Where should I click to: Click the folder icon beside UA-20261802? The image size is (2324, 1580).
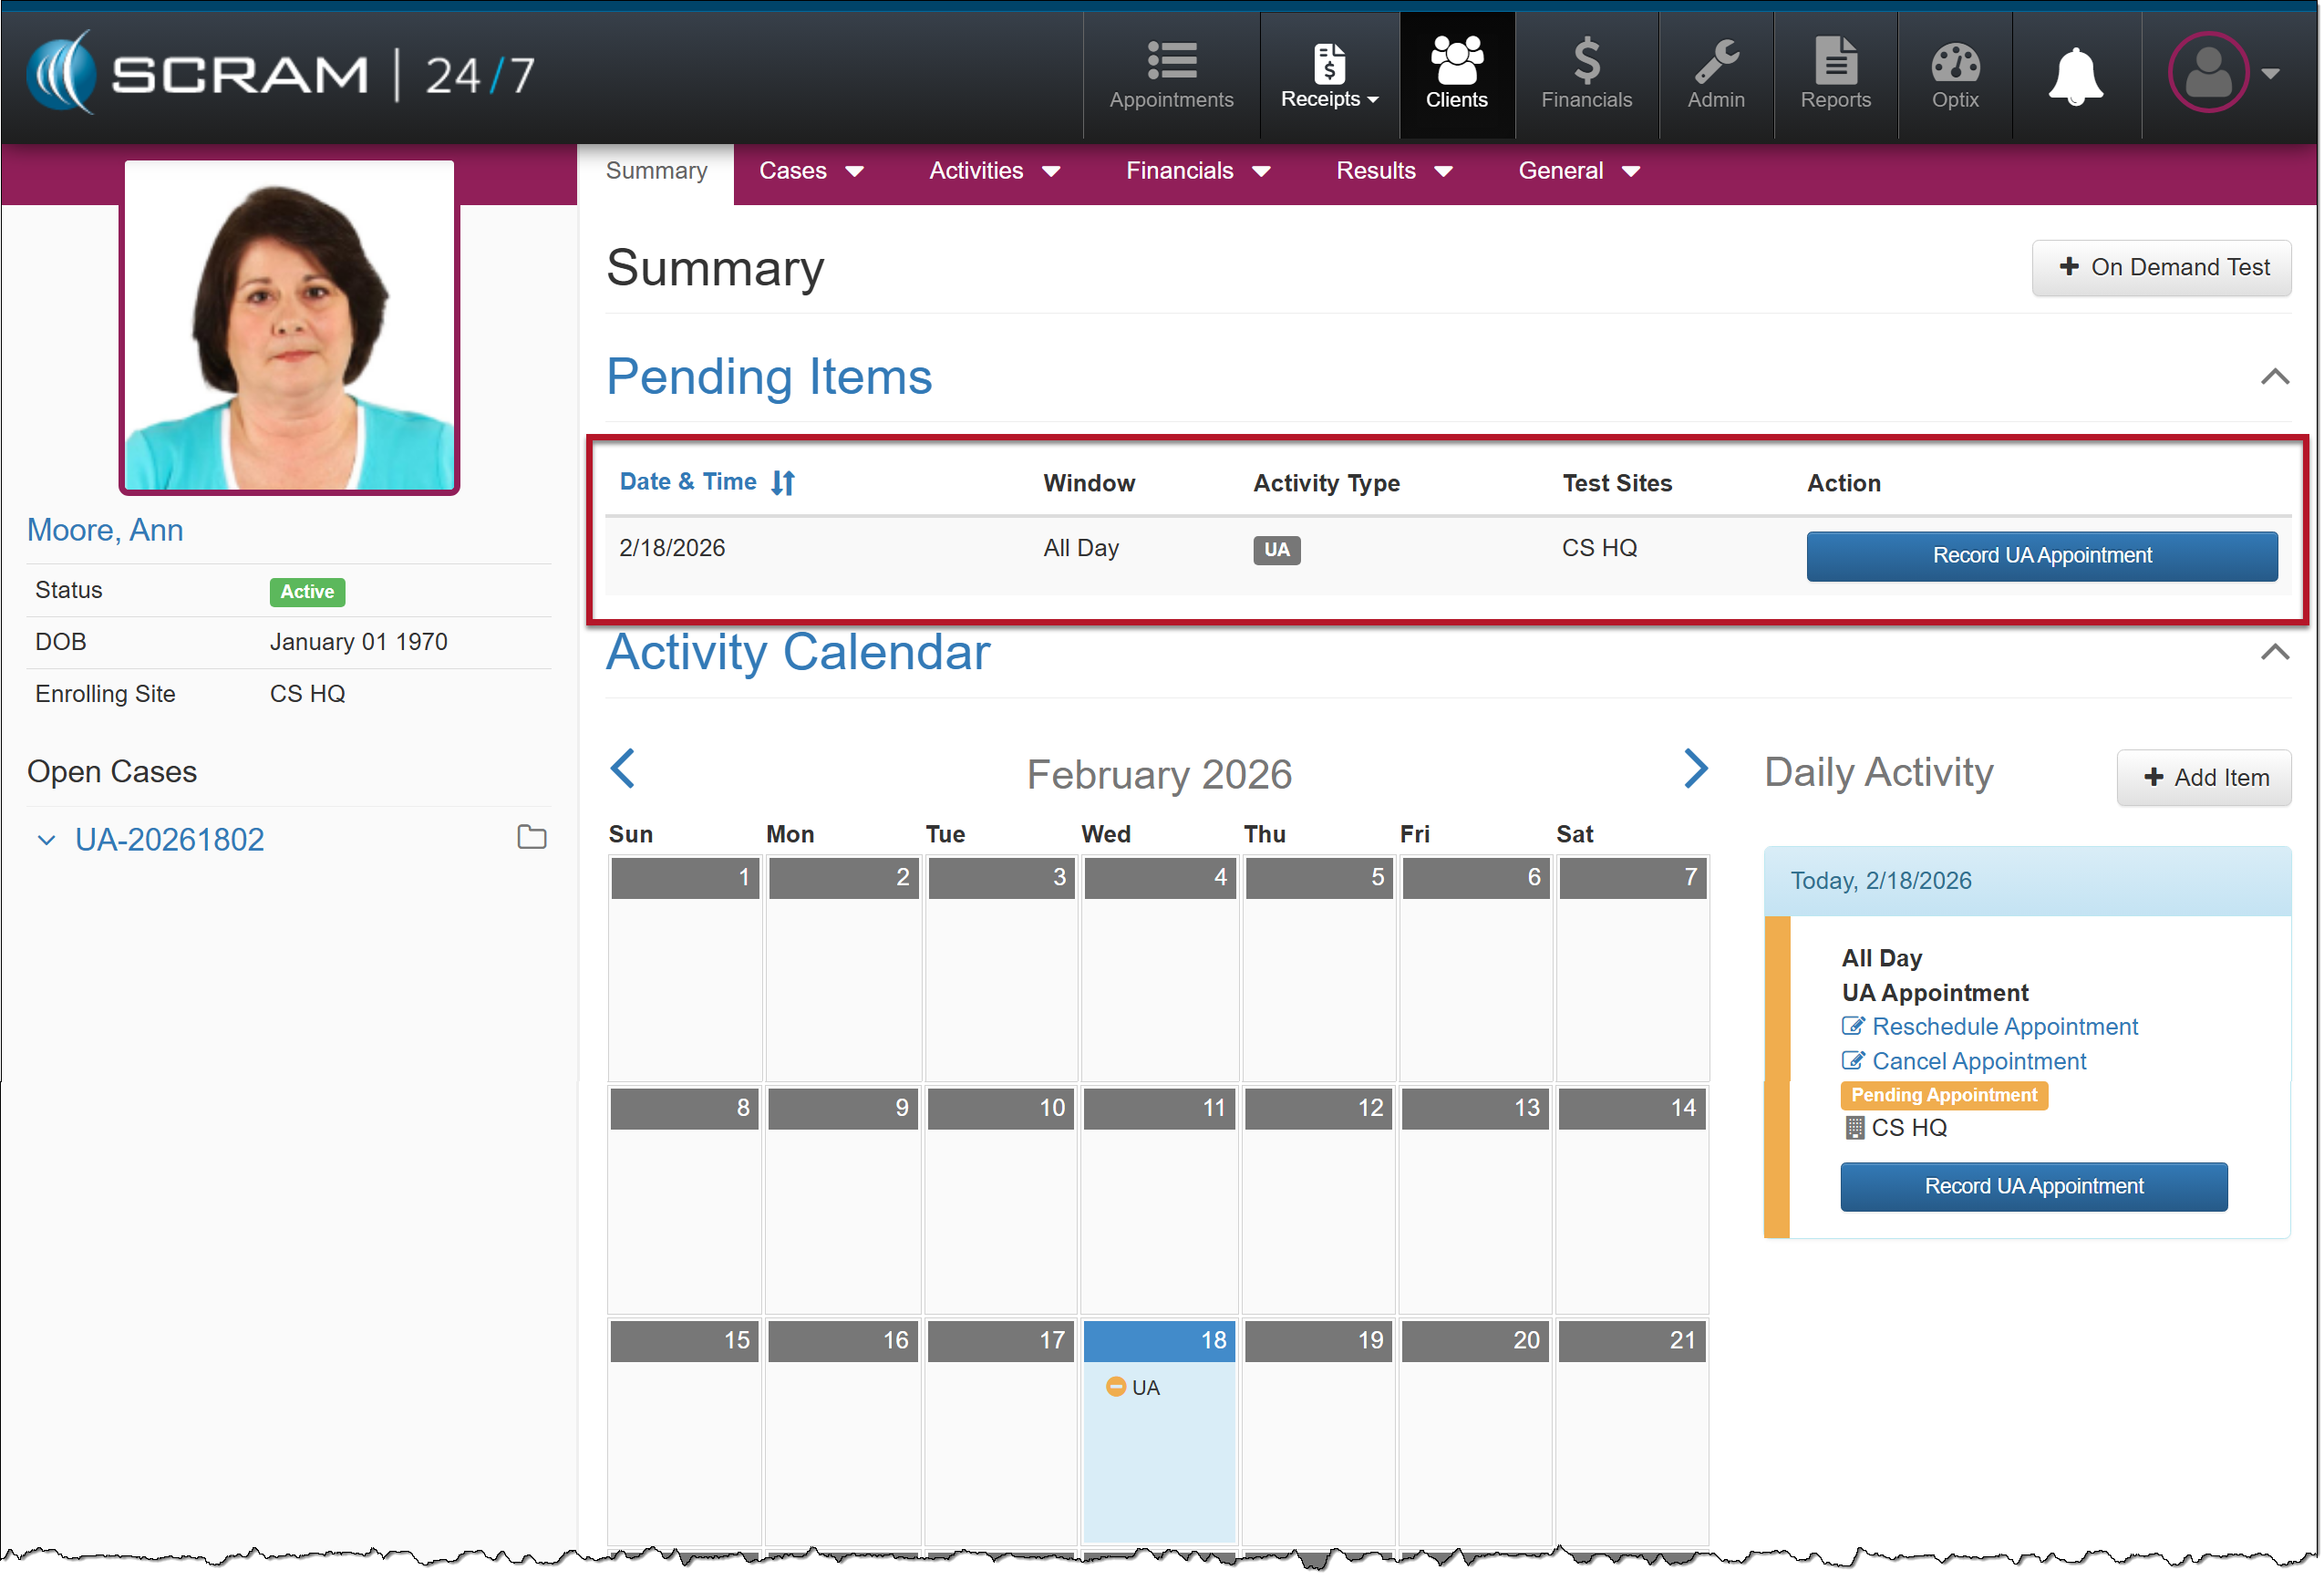point(532,838)
